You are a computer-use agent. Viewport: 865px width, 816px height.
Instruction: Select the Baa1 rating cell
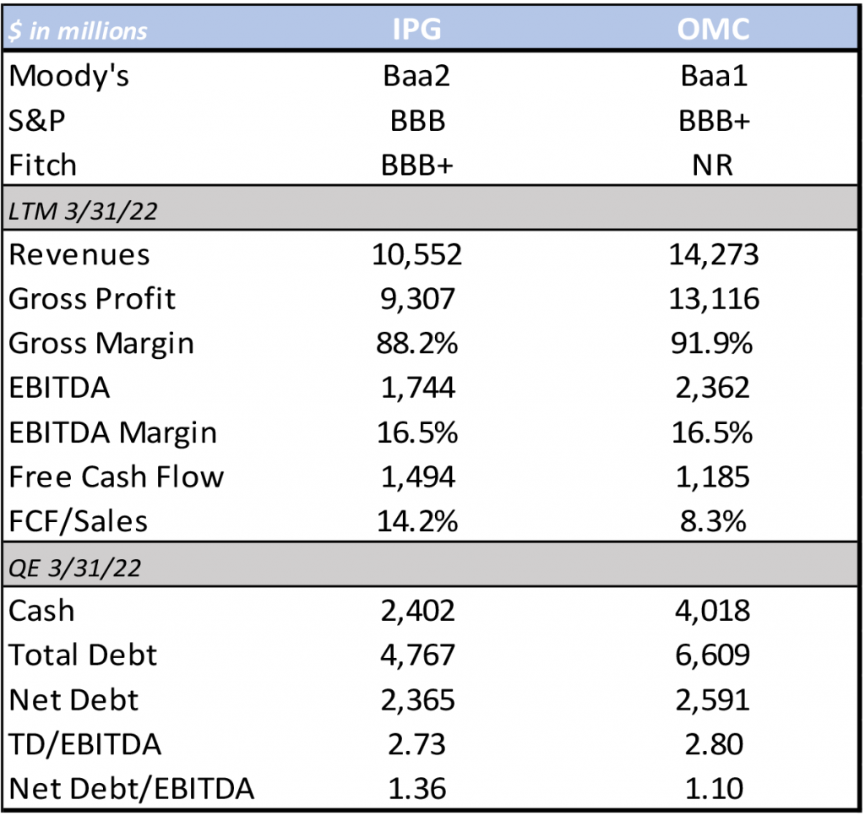pyautogui.click(x=715, y=76)
